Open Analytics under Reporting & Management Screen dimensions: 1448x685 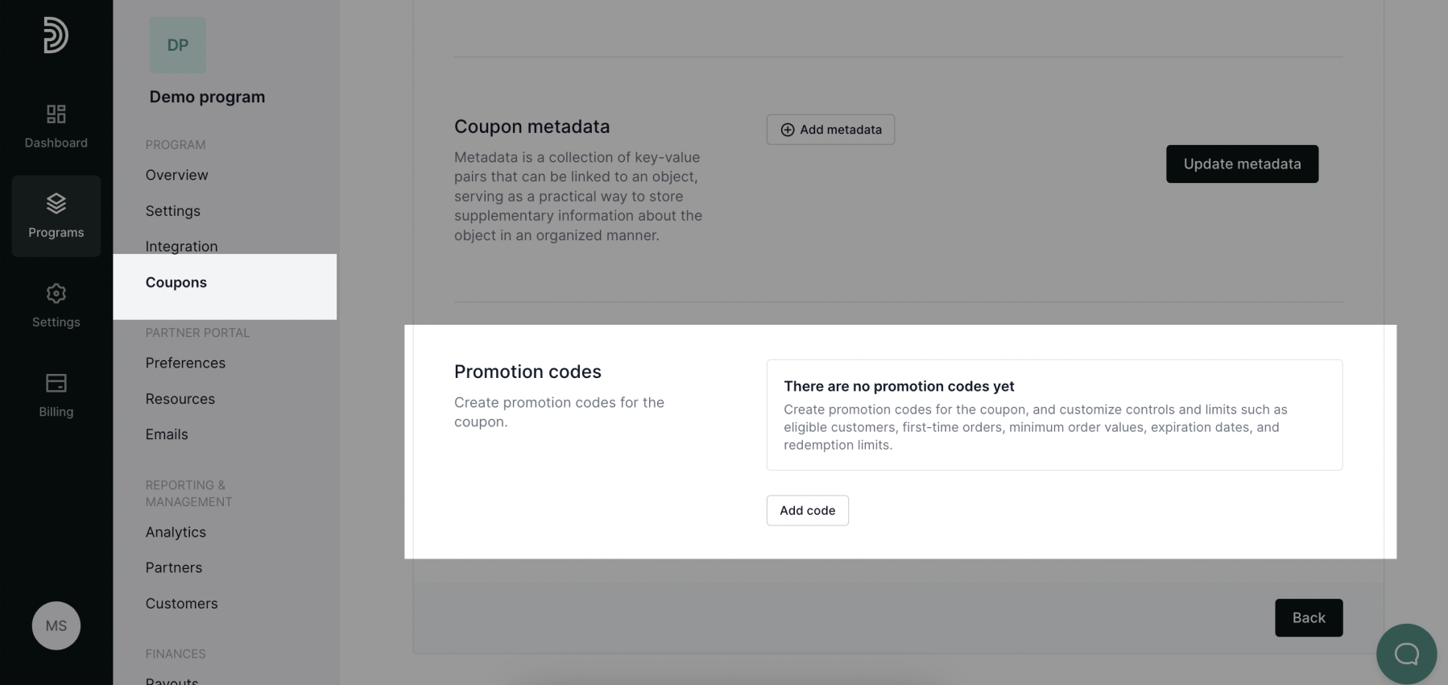click(x=176, y=532)
